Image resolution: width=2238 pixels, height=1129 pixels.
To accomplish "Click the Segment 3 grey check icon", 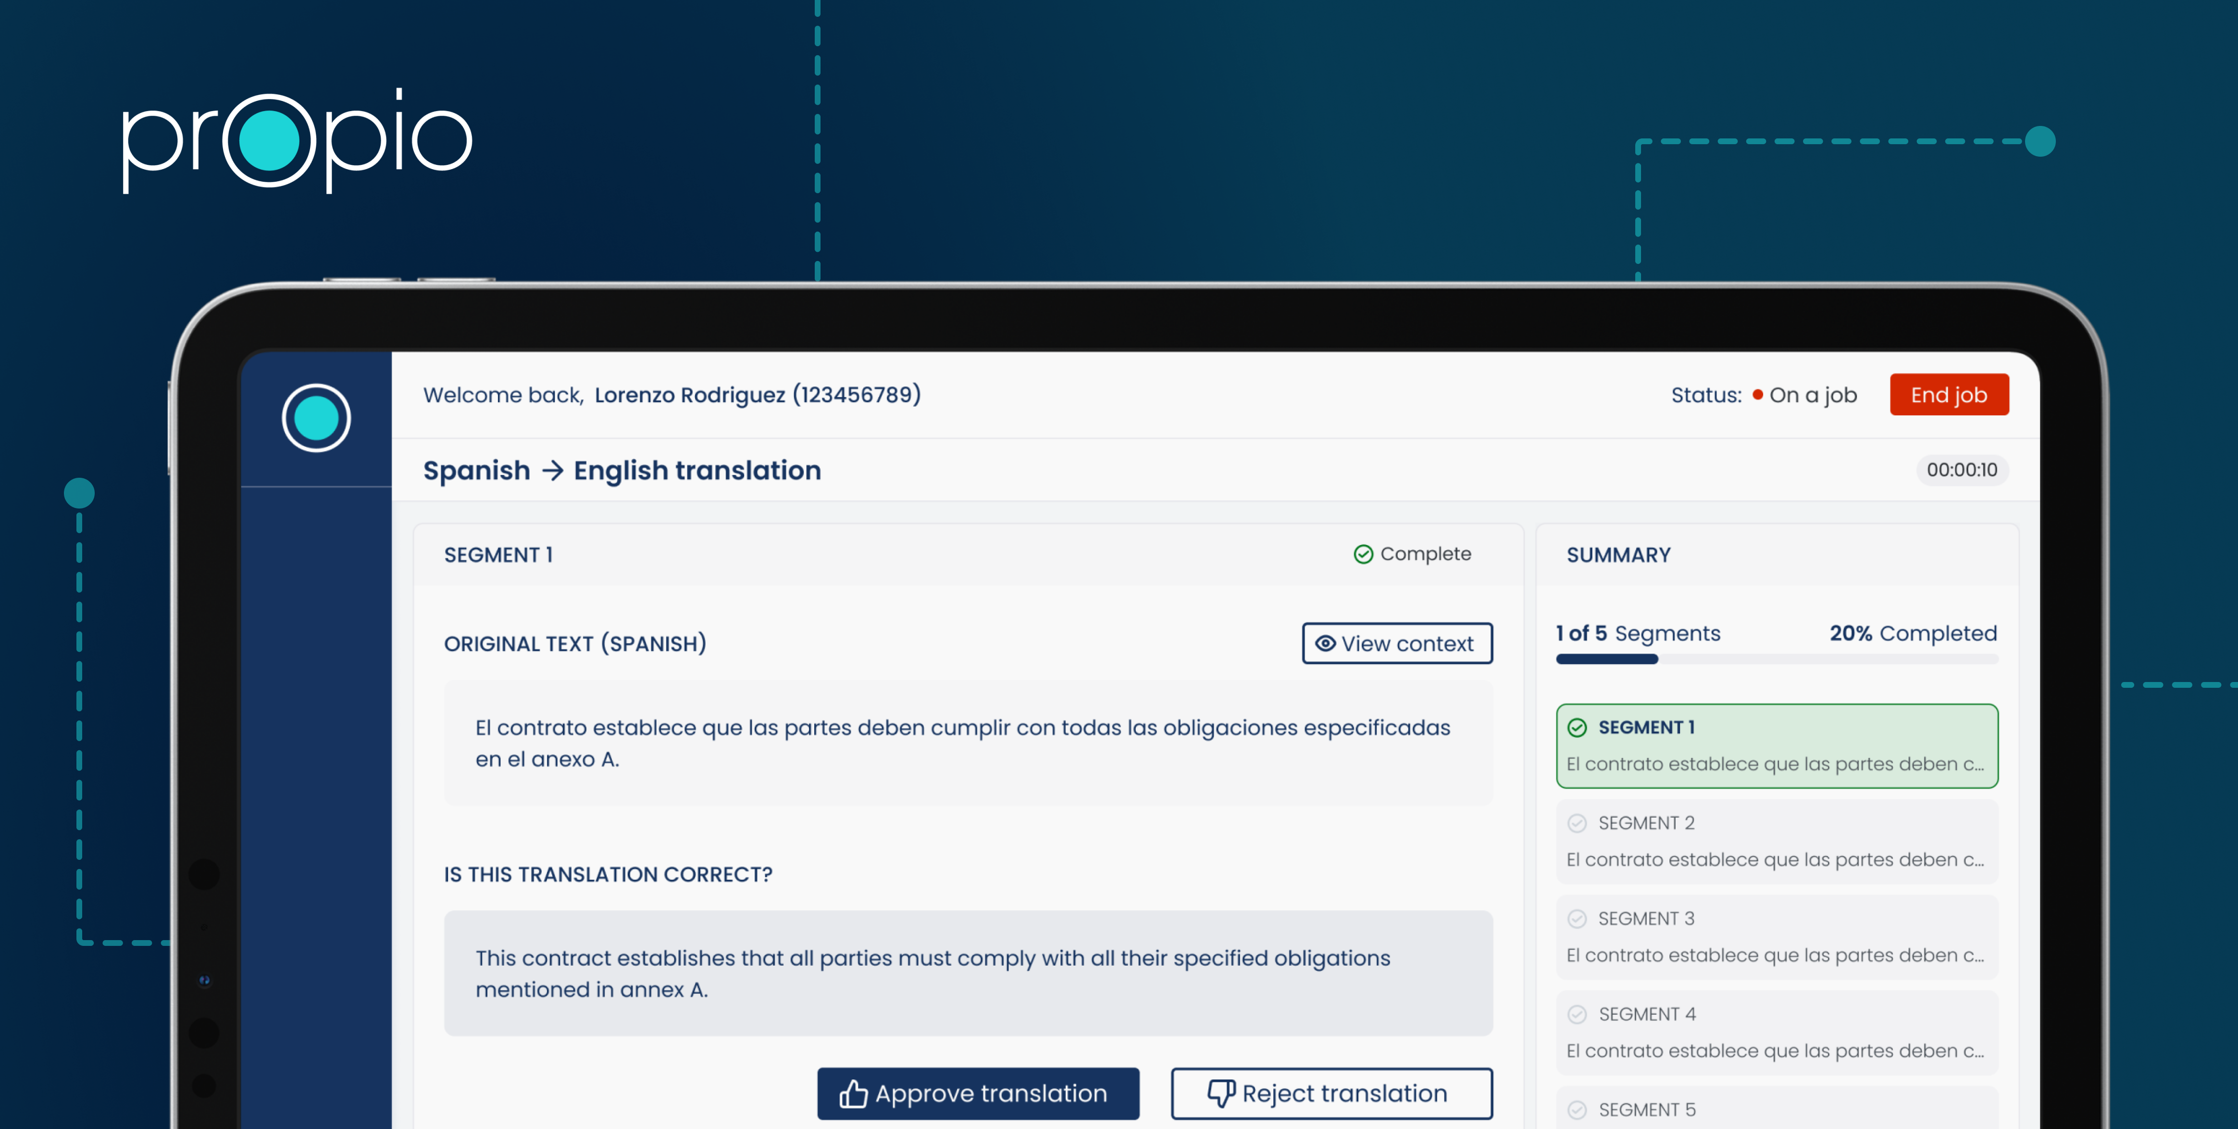I will pyautogui.click(x=1577, y=919).
